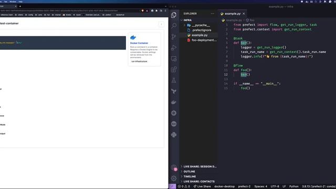Start Live Share from status bar
Viewport: 336px width, 189px height.
point(202,186)
